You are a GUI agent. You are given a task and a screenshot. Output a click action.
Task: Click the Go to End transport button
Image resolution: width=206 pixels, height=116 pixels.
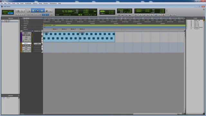point(152,15)
